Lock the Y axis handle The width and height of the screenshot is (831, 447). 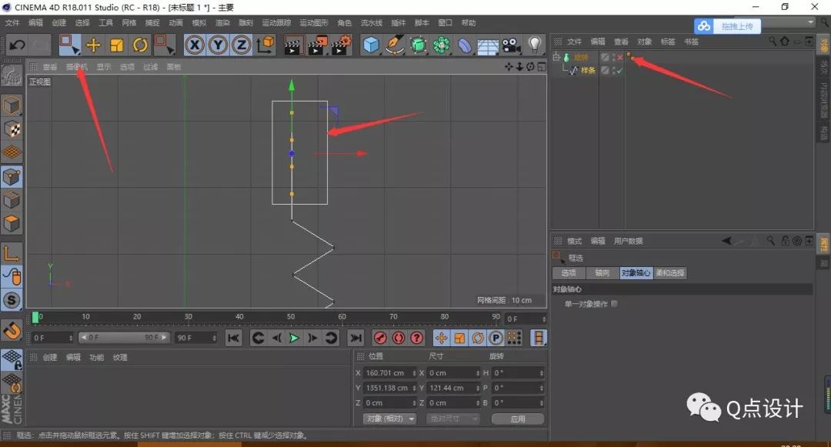tap(216, 45)
